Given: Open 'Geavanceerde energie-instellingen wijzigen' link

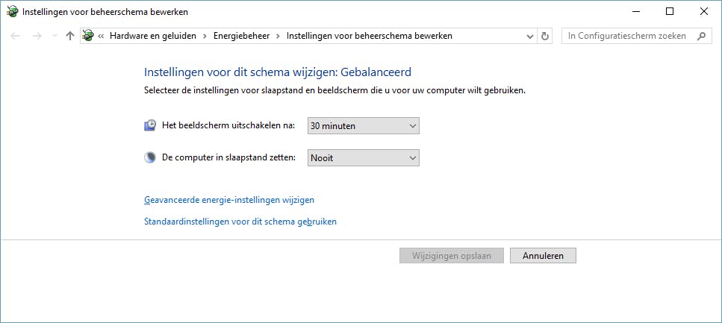Looking at the screenshot, I should [x=228, y=200].
